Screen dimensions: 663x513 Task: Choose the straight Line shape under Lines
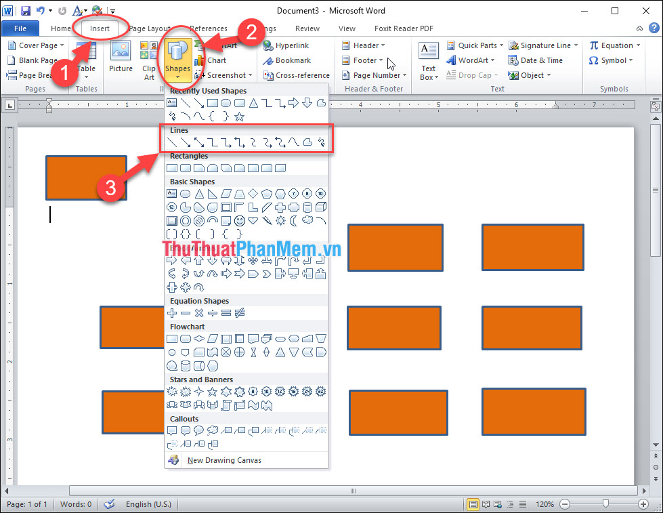[172, 142]
